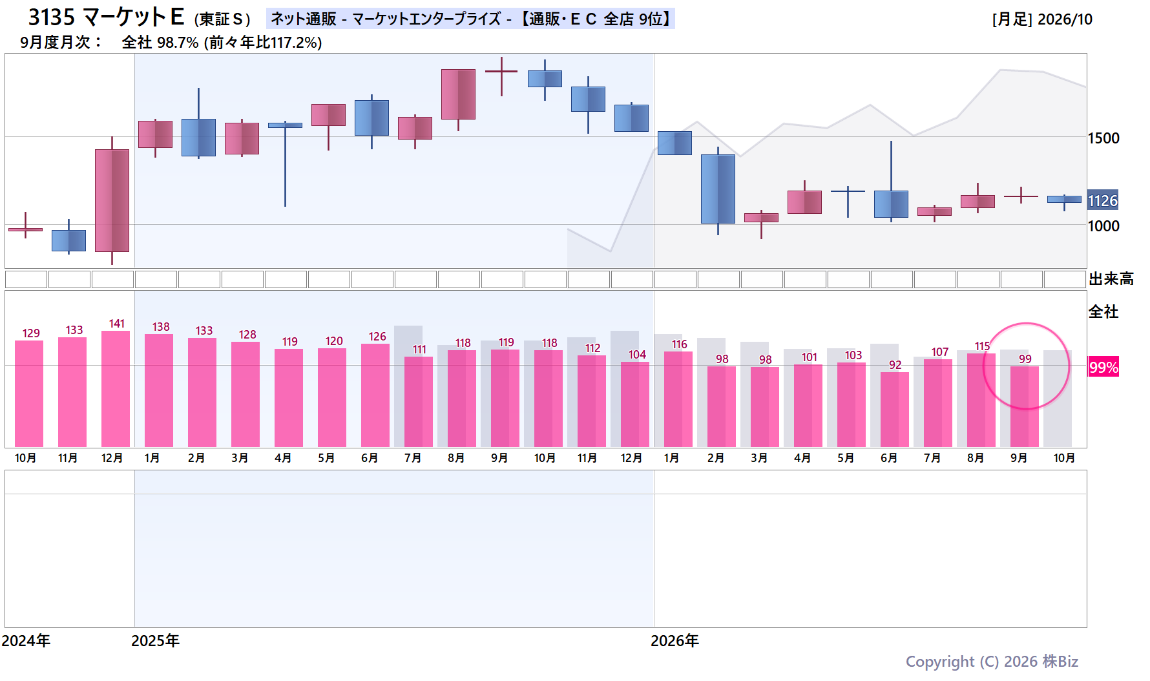Click the 1500 price axis label
Viewport: 1150px width, 681px height.
(x=1103, y=138)
